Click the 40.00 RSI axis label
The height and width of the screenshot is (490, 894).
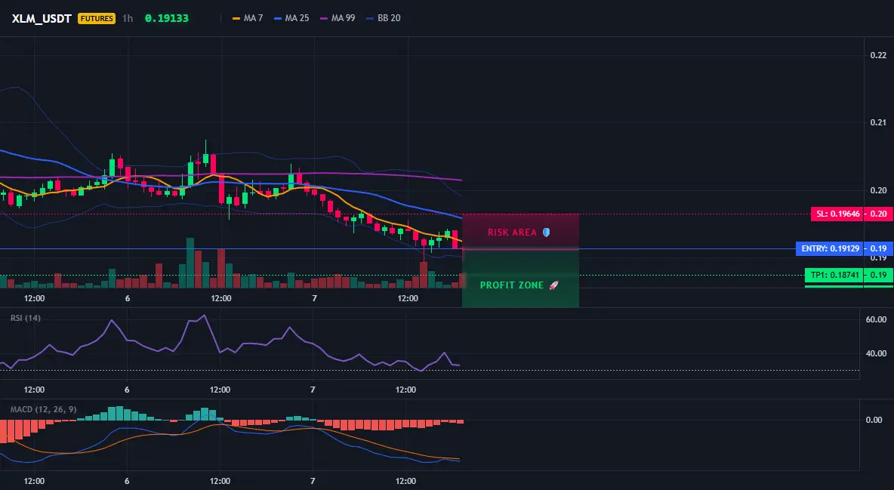(877, 353)
